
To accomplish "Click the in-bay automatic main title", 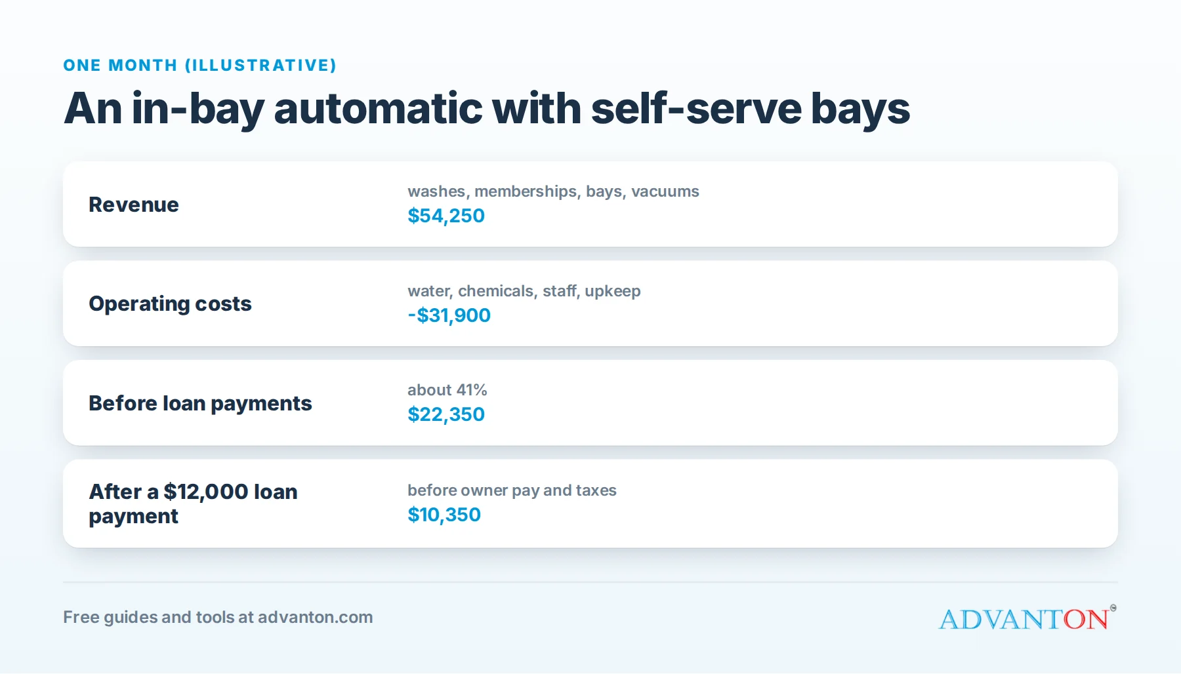I will (x=486, y=109).
